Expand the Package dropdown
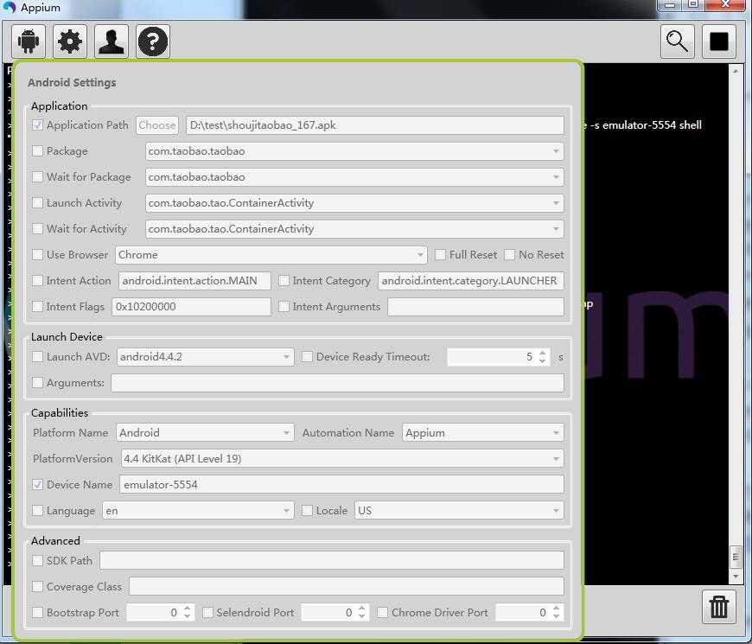This screenshot has width=752, height=644. point(556,151)
